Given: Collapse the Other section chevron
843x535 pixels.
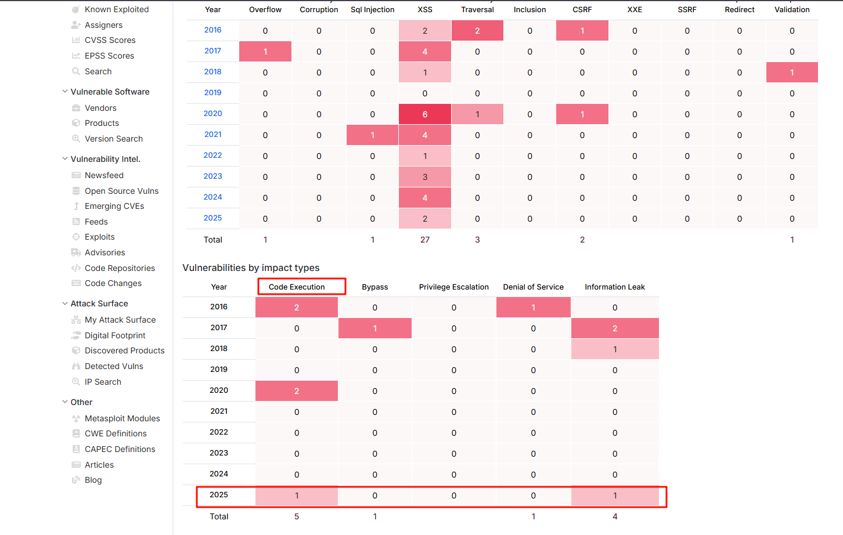Looking at the screenshot, I should 65,402.
